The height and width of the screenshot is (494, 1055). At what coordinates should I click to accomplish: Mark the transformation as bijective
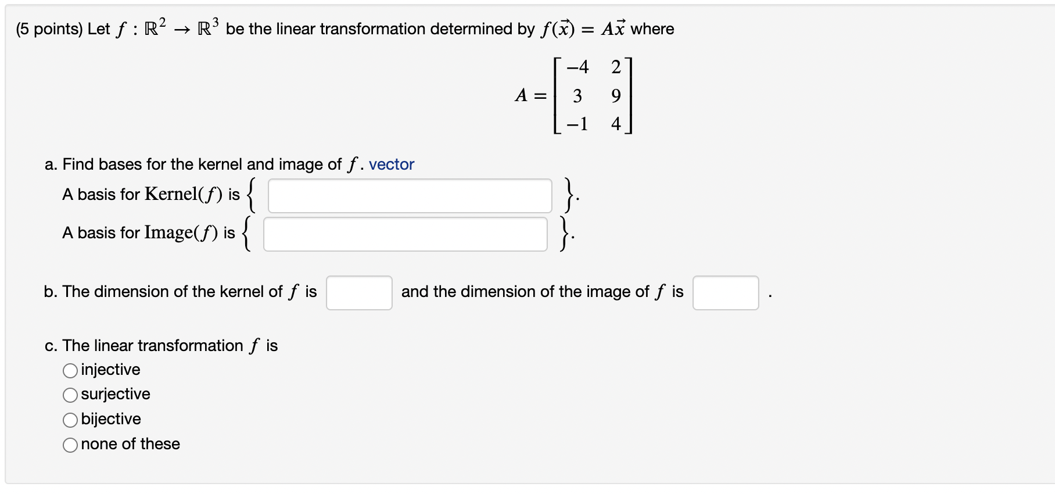pos(70,419)
